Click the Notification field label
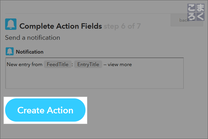The width and height of the screenshot is (208, 139). 30,52
